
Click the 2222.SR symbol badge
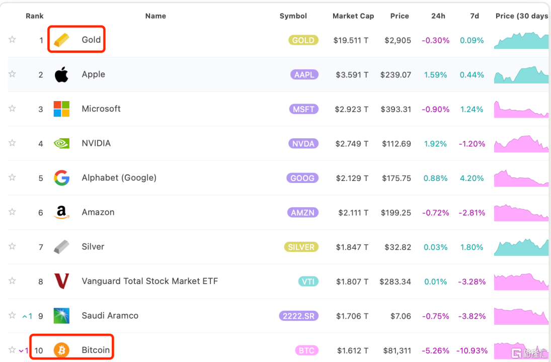pyautogui.click(x=299, y=316)
